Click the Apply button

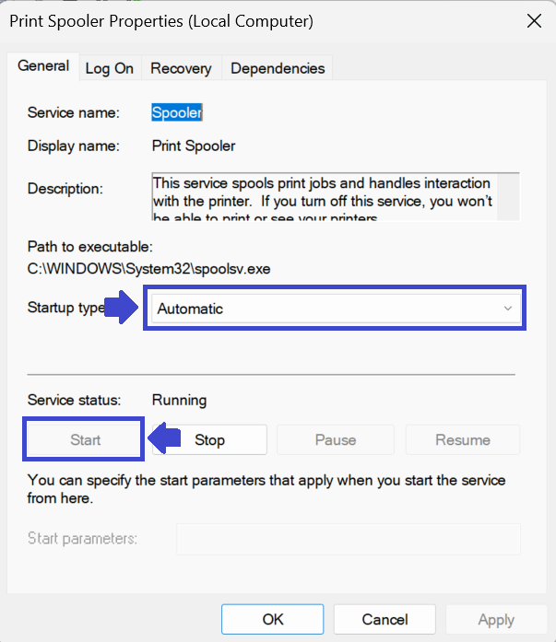pos(496,620)
